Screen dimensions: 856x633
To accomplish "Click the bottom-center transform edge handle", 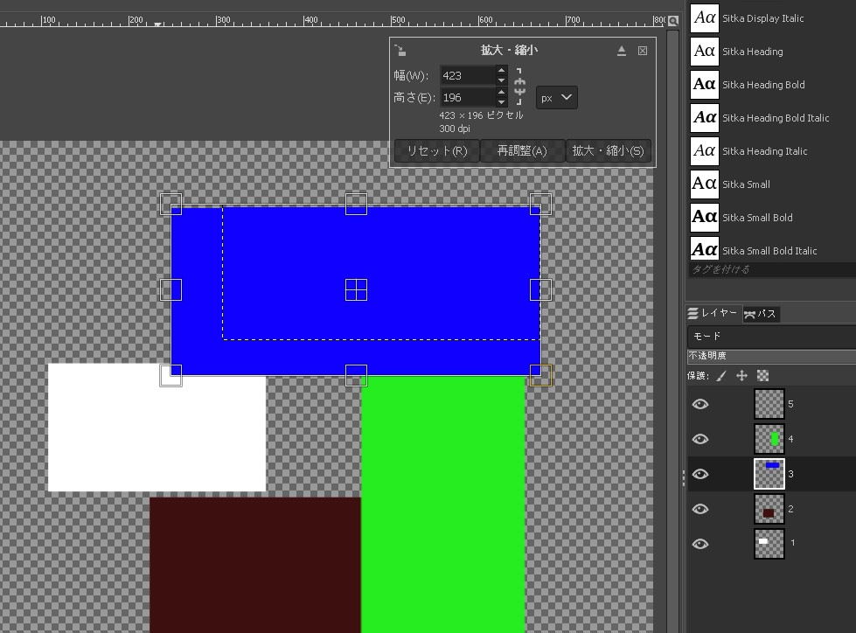I will (x=356, y=375).
